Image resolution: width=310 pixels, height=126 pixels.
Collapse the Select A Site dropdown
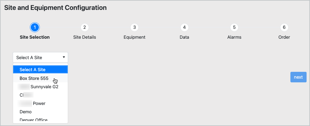point(40,58)
